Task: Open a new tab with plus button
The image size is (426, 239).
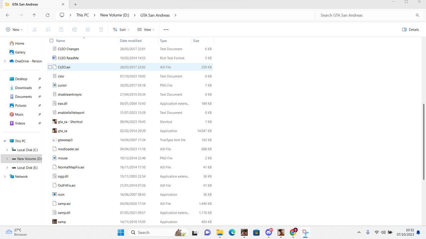Action: (75, 4)
